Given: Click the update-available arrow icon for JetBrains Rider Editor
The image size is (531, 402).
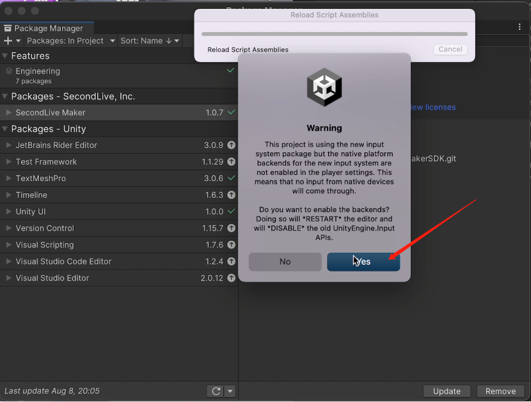Looking at the screenshot, I should pyautogui.click(x=231, y=145).
